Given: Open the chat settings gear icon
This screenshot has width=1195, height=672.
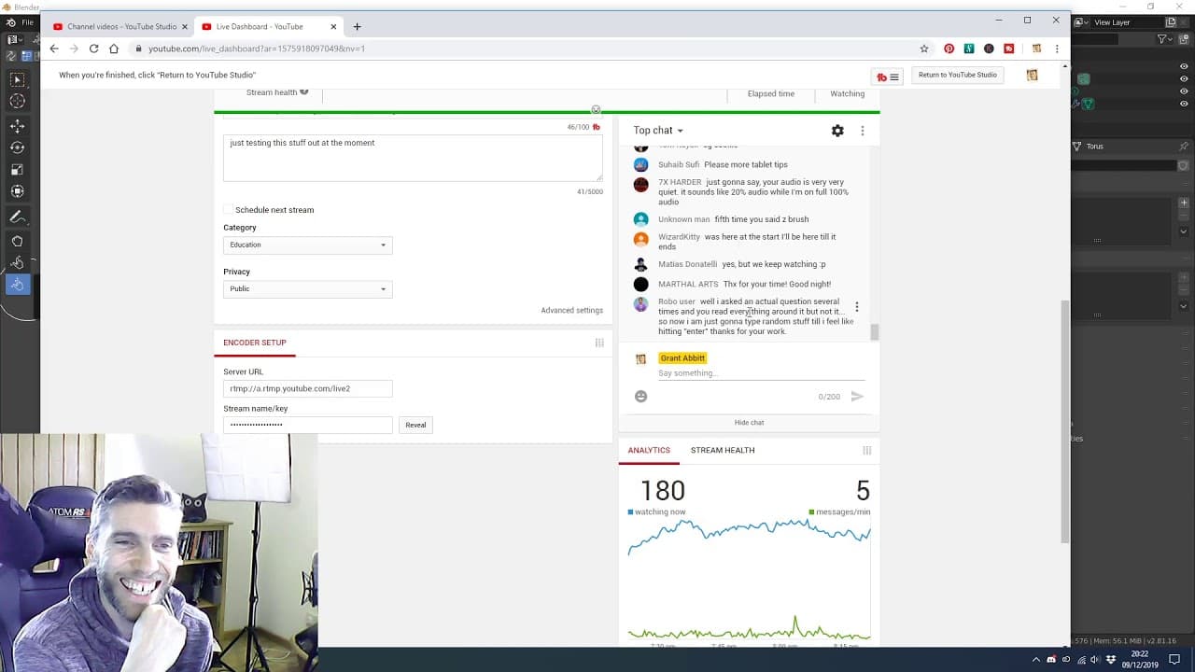Looking at the screenshot, I should tap(837, 131).
